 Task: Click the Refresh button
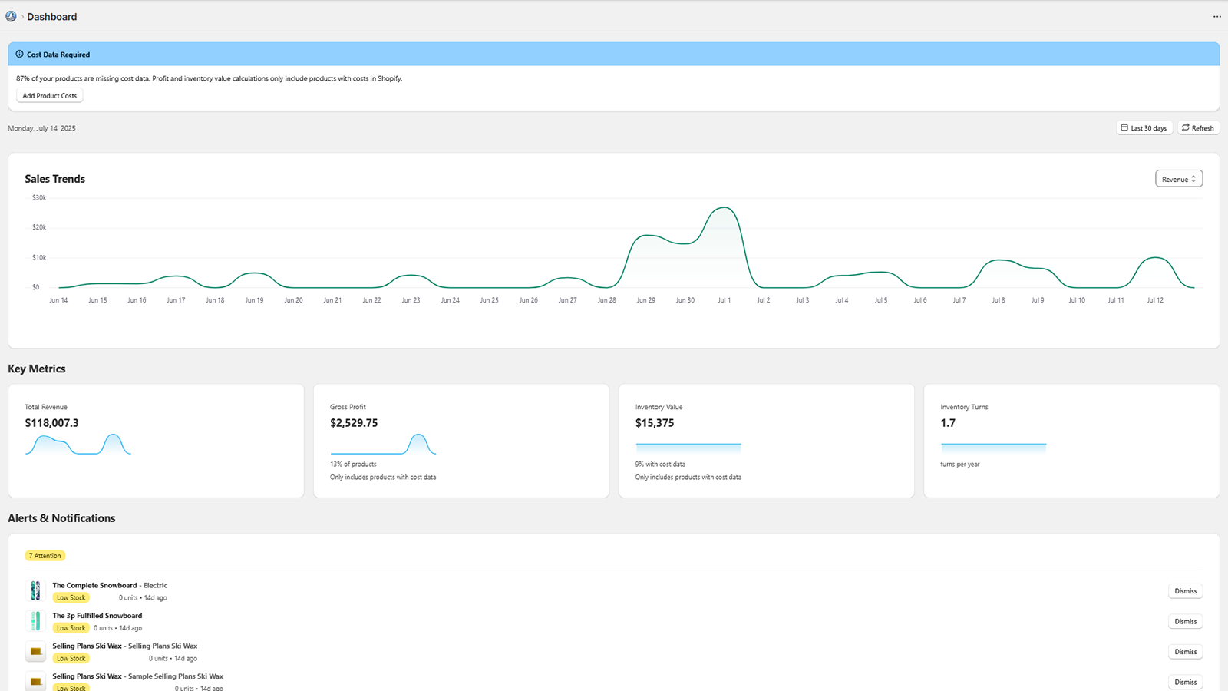point(1198,128)
